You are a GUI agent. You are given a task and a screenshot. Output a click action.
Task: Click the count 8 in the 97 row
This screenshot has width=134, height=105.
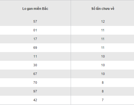tap(103, 91)
